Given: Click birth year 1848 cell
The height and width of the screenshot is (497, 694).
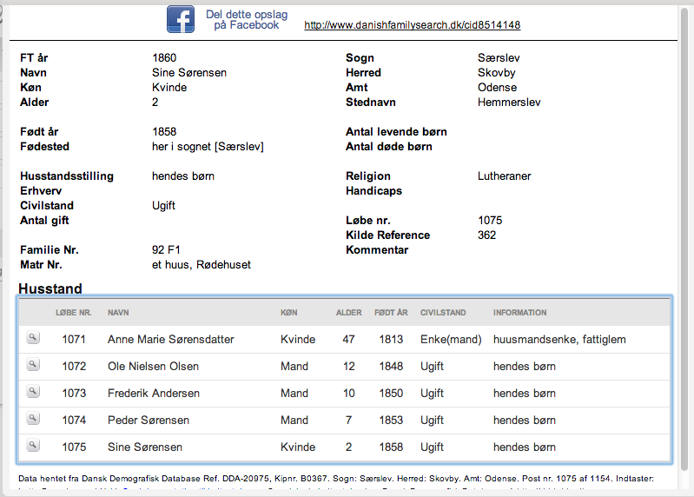Looking at the screenshot, I should click(391, 367).
